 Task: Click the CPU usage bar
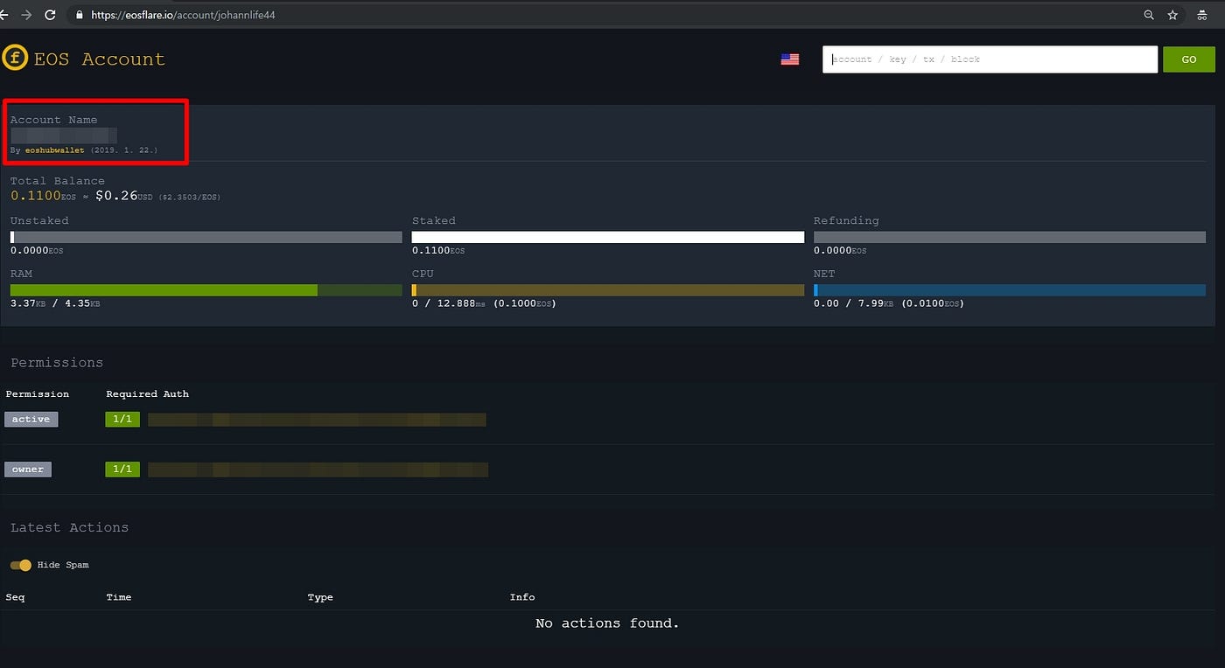[608, 290]
